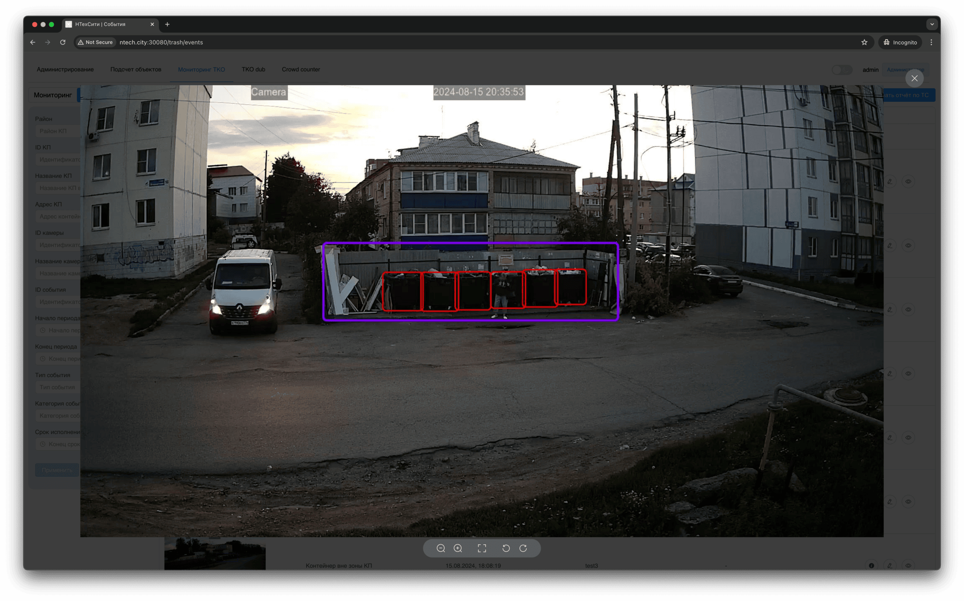Image resolution: width=964 pixels, height=601 pixels.
Task: Click the edit pencil on test3 row
Action: pyautogui.click(x=890, y=566)
